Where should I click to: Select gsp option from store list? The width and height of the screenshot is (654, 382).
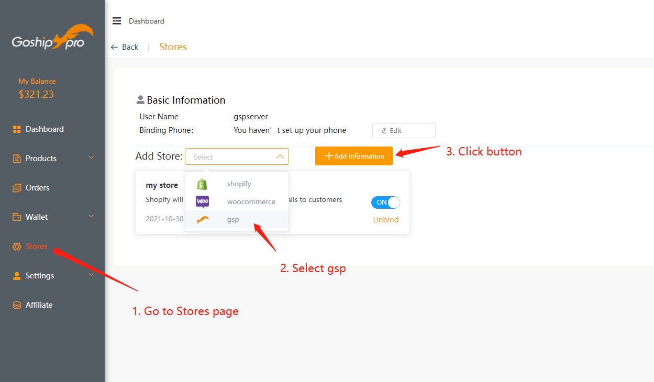point(233,220)
